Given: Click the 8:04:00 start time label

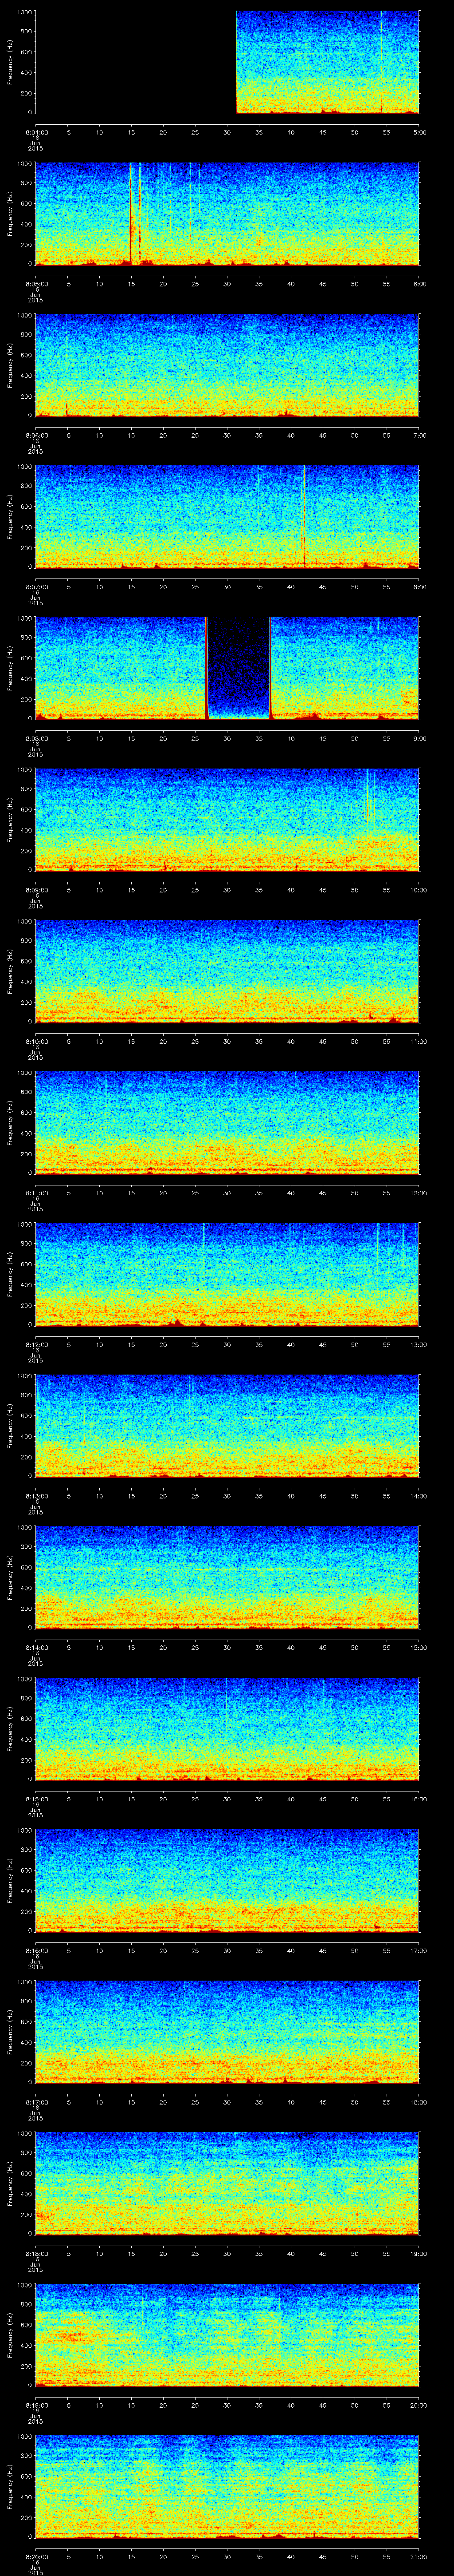Looking at the screenshot, I should click(x=36, y=132).
